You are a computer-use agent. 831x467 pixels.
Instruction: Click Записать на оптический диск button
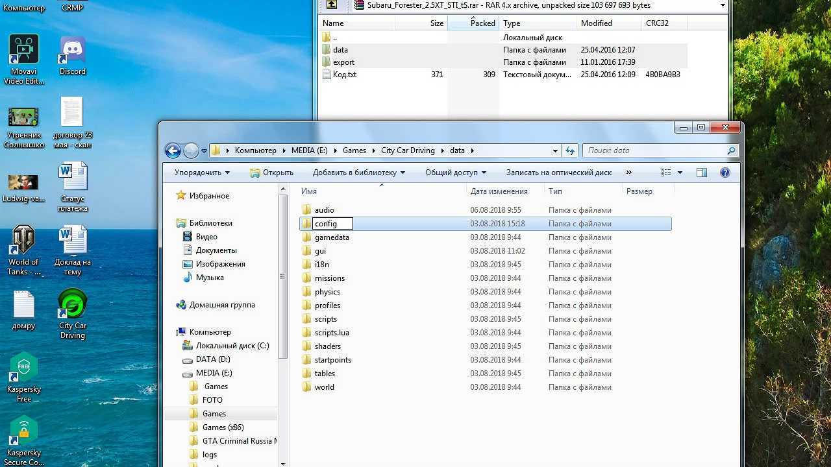click(x=559, y=173)
